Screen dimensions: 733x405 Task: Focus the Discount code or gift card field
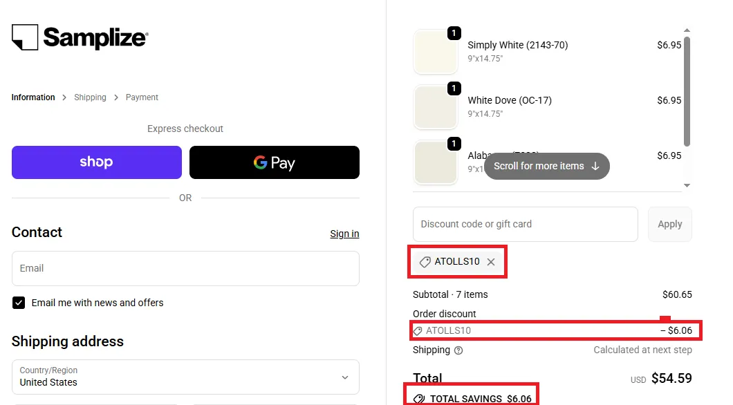pyautogui.click(x=525, y=224)
